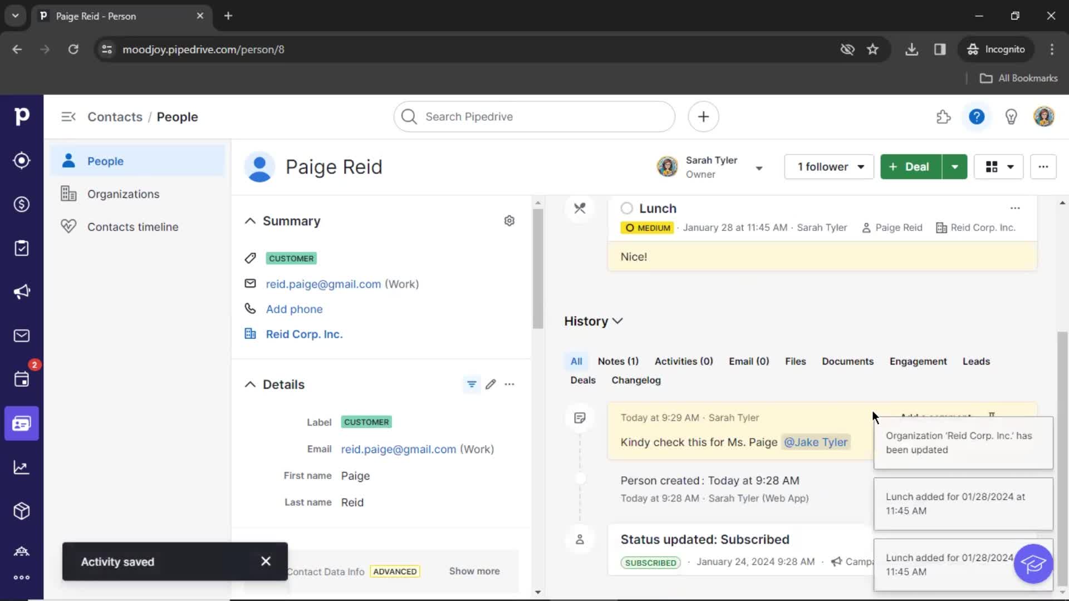This screenshot has width=1069, height=601.
Task: Open the academy graduation cap button
Action: [x=1033, y=564]
